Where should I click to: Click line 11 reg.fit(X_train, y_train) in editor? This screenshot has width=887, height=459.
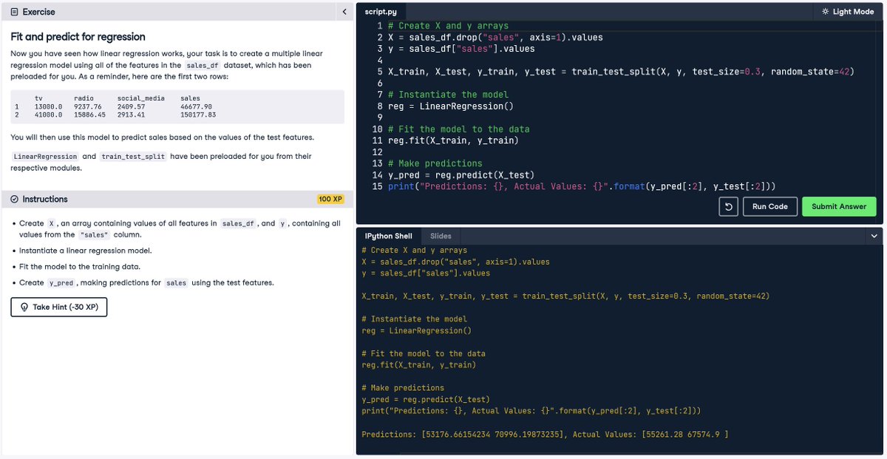click(x=453, y=140)
